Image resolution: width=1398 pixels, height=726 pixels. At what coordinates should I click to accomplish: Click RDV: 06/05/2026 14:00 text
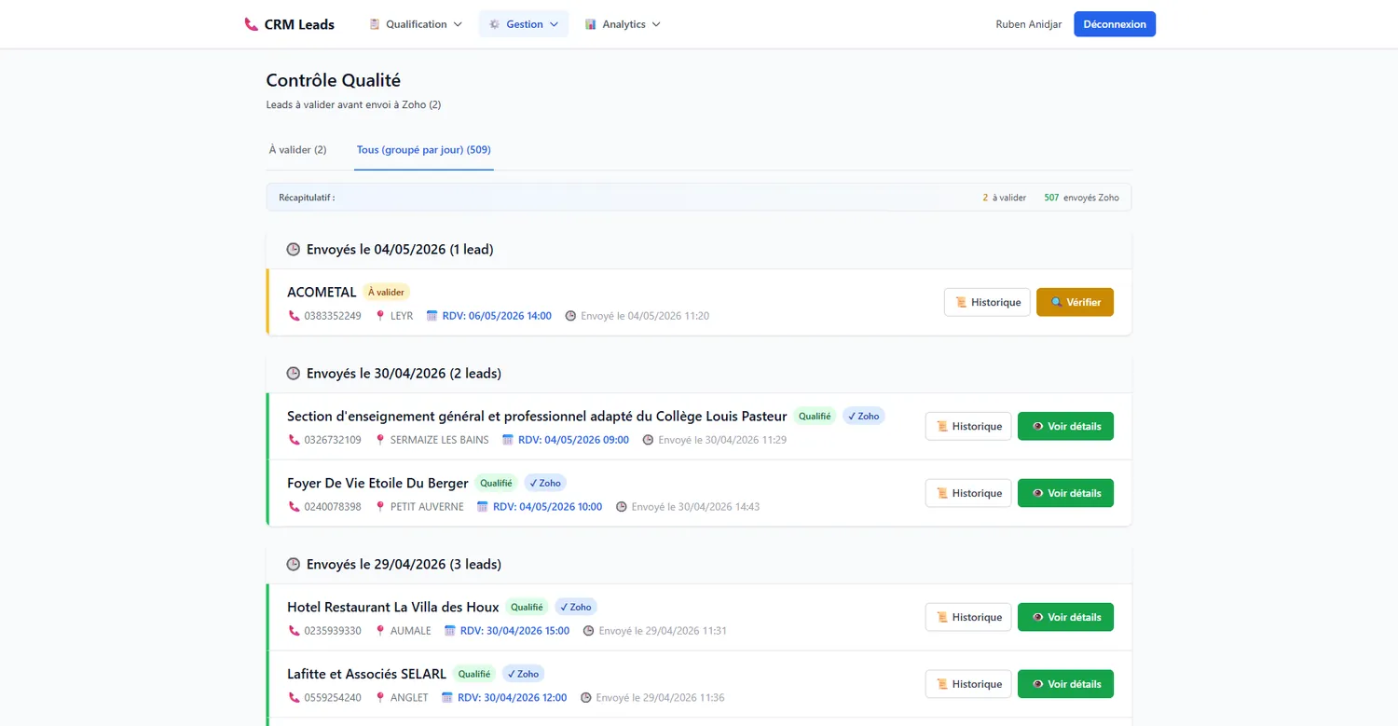(x=497, y=316)
